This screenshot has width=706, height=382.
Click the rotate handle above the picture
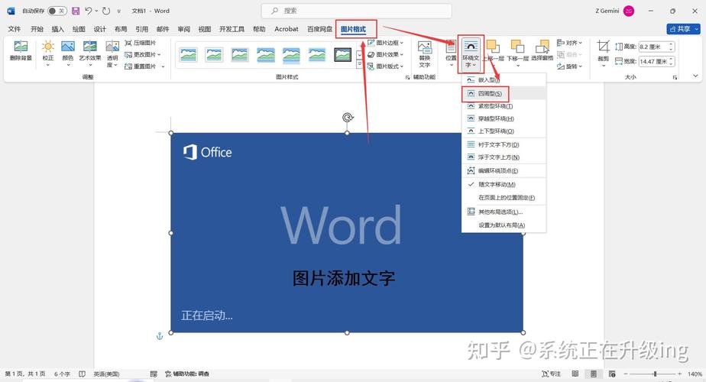tap(348, 118)
